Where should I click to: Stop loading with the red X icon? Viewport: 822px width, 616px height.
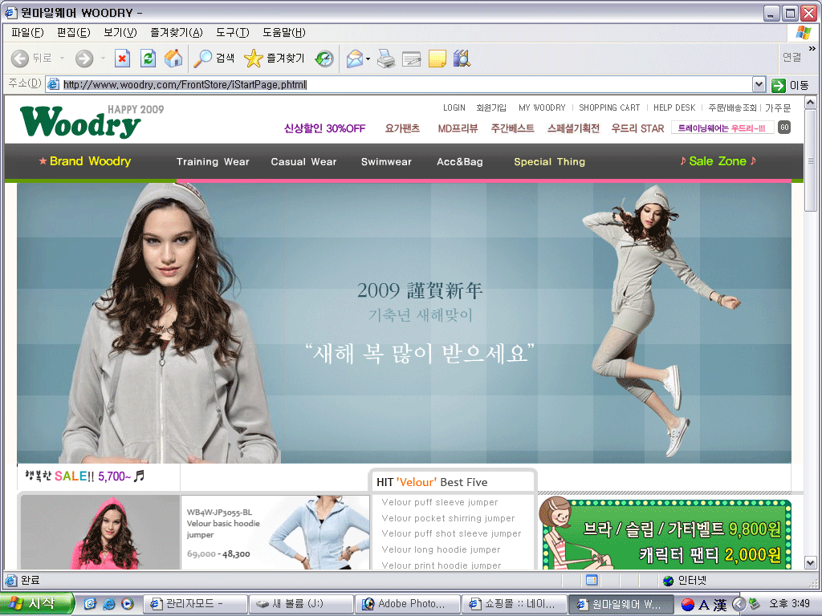tap(122, 58)
